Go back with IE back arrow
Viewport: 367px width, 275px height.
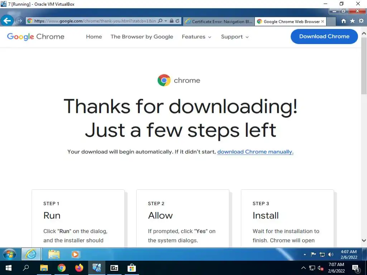7,21
